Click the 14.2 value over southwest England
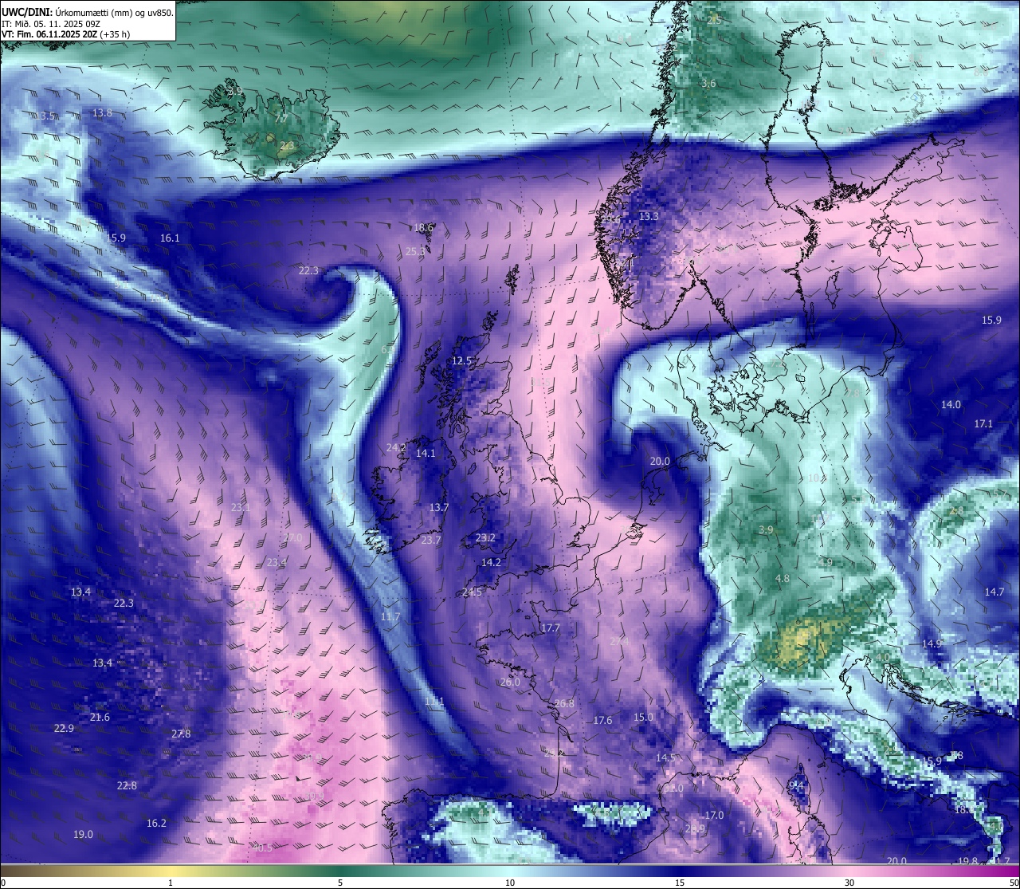 [x=491, y=562]
